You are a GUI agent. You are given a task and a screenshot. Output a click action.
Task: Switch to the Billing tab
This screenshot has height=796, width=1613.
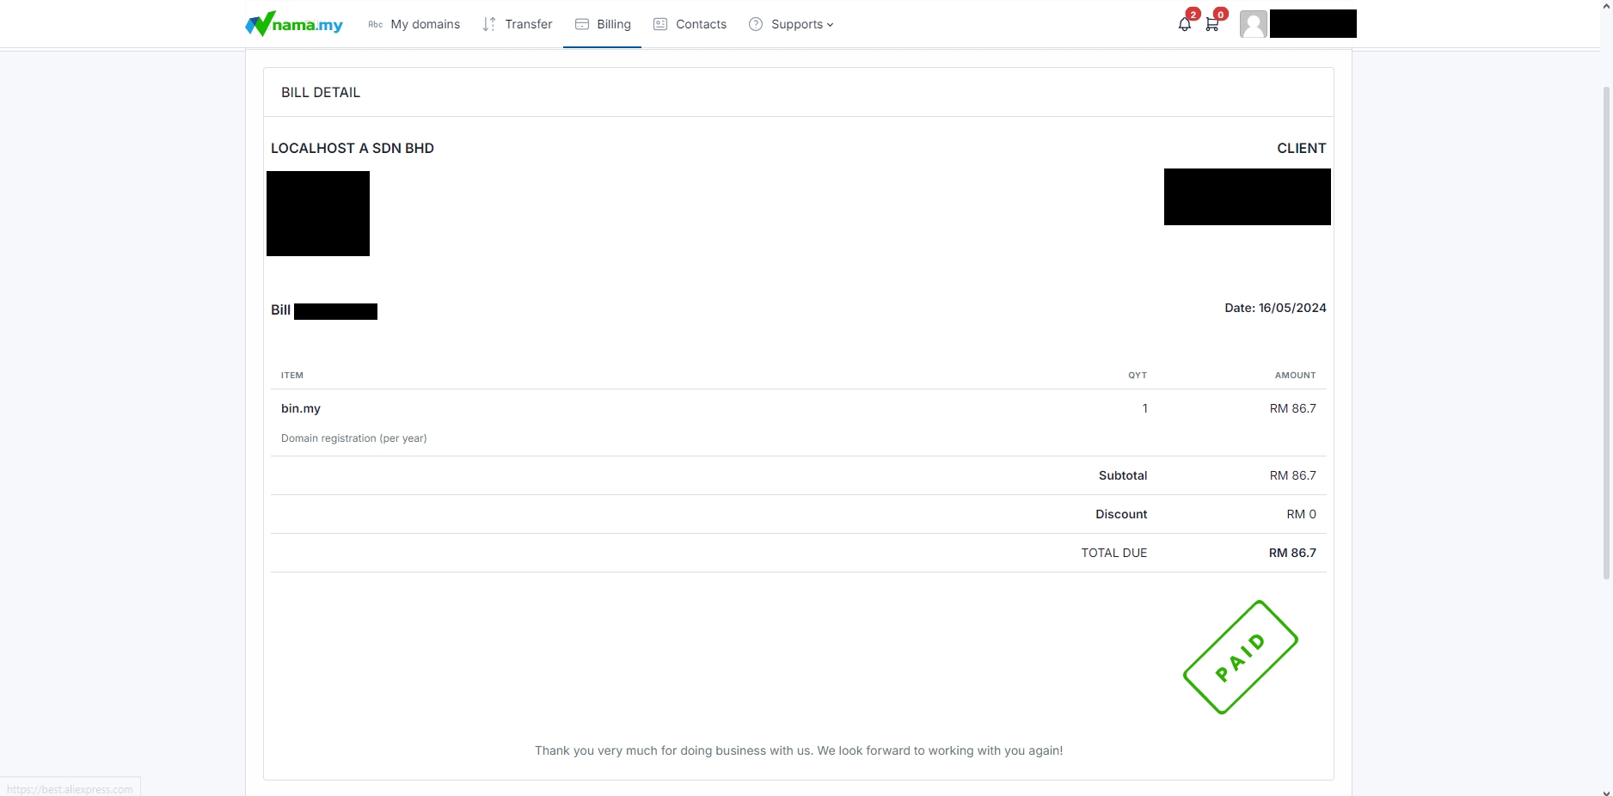tap(613, 24)
